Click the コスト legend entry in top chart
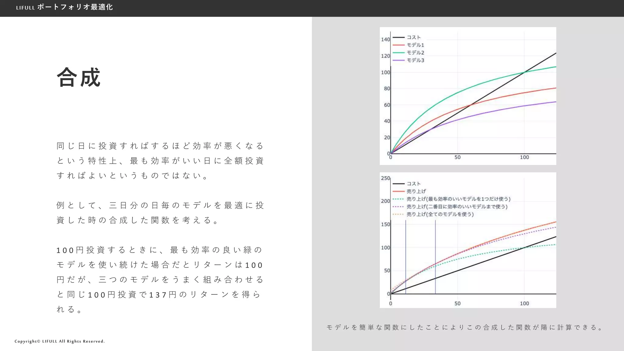The width and height of the screenshot is (624, 351). click(x=407, y=37)
